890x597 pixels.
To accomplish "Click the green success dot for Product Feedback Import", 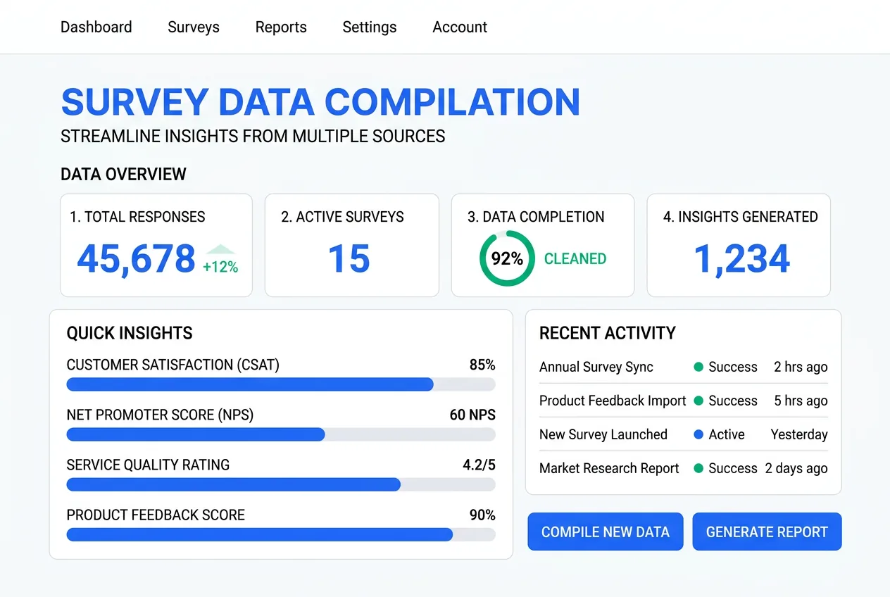I will click(698, 401).
